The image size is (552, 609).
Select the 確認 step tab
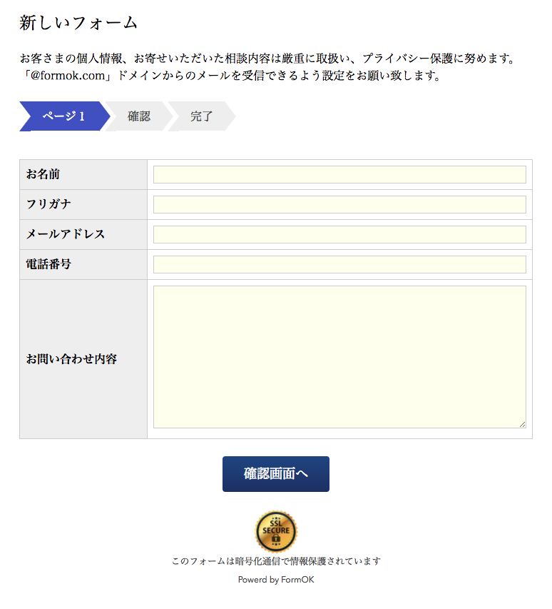tap(139, 116)
